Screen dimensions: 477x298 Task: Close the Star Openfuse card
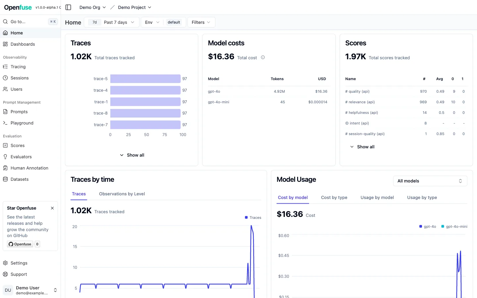(x=52, y=208)
